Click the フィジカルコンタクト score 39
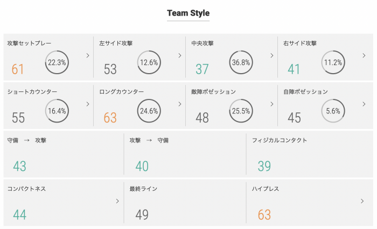The image size is (377, 229). 264,167
